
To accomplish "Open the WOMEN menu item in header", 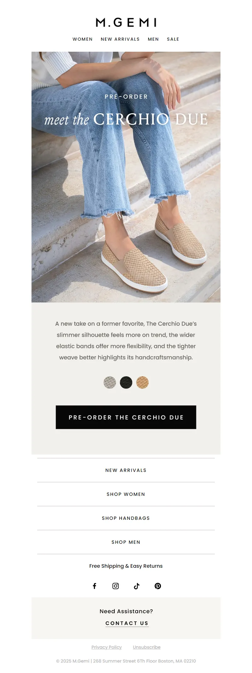I will pyautogui.click(x=83, y=39).
